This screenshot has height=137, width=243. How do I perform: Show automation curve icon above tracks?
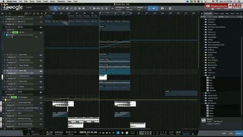[26, 14]
